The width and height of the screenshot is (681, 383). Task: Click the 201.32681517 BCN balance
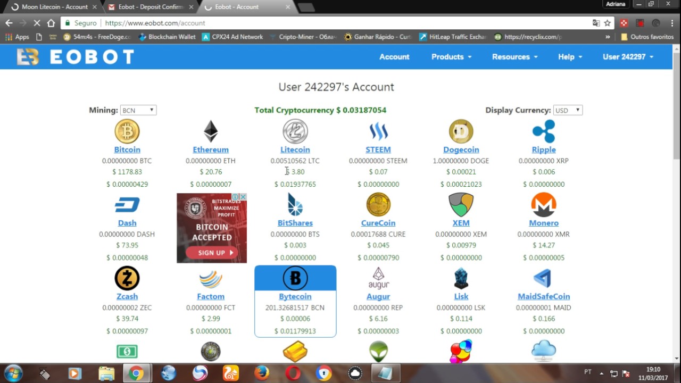[x=295, y=307]
